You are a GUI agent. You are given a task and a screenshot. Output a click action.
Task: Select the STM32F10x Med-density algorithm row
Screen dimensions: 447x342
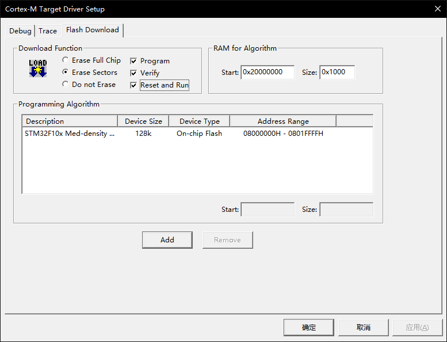tap(197, 134)
